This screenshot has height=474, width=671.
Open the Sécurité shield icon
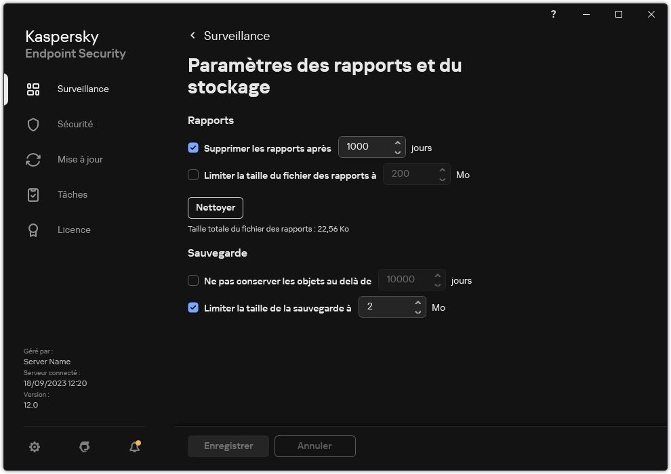33,124
